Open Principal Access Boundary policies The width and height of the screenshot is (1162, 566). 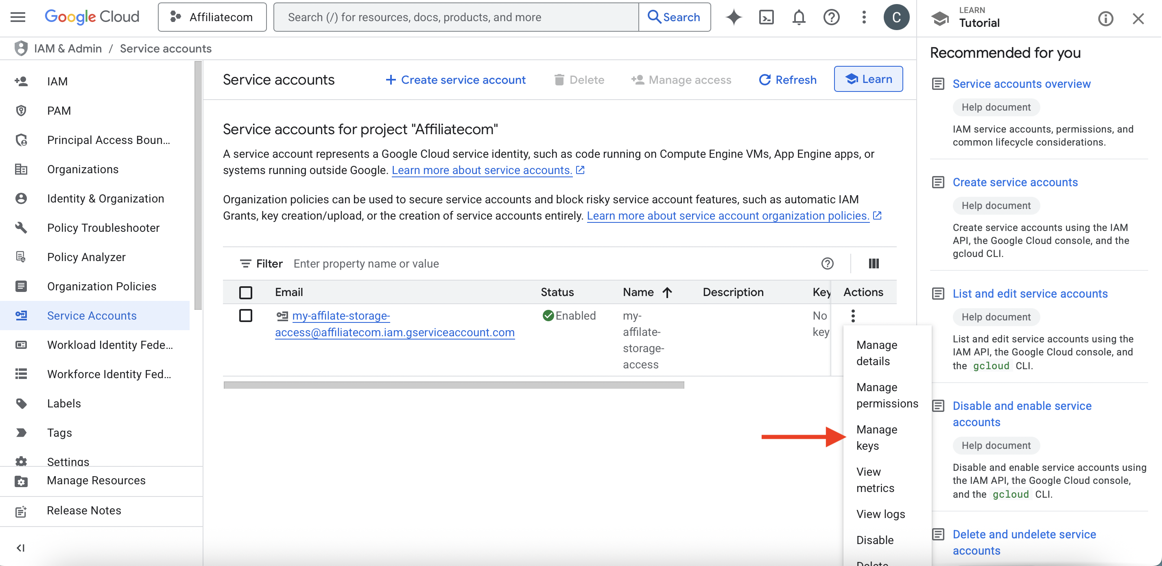pos(95,140)
